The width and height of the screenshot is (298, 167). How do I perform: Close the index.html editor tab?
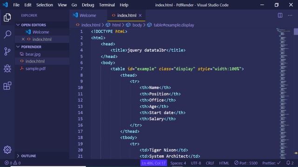pos(140,15)
